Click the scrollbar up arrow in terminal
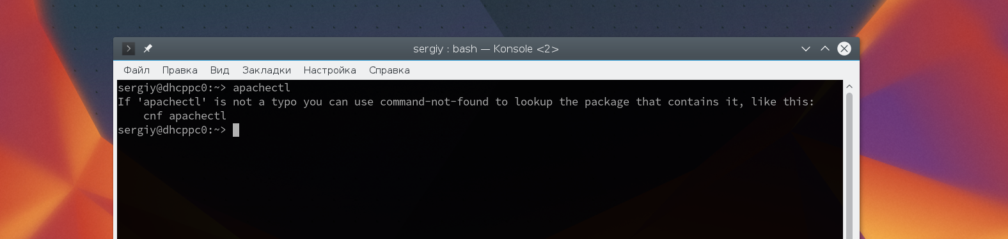Viewport: 1008px width, 239px height. coord(849,86)
